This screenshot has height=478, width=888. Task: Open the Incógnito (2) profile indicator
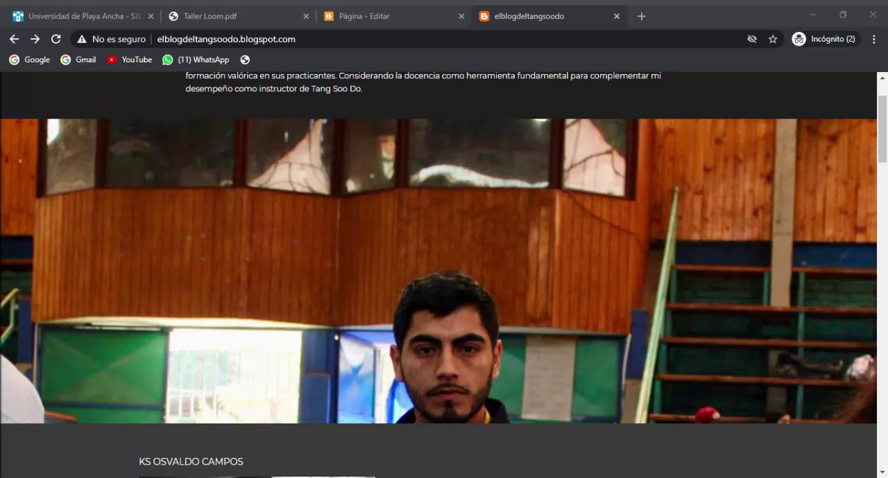pyautogui.click(x=826, y=39)
